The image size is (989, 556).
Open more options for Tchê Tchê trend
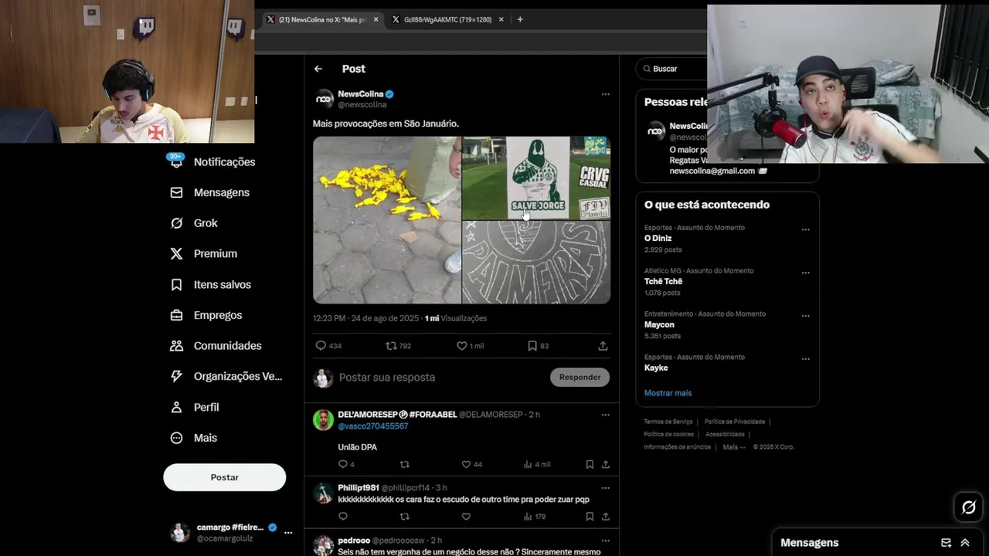point(805,273)
